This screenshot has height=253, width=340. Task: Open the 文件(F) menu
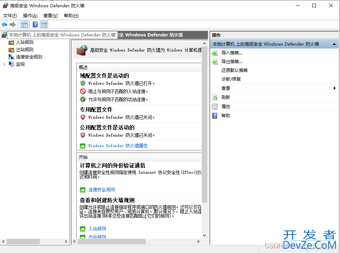pyautogui.click(x=10, y=16)
